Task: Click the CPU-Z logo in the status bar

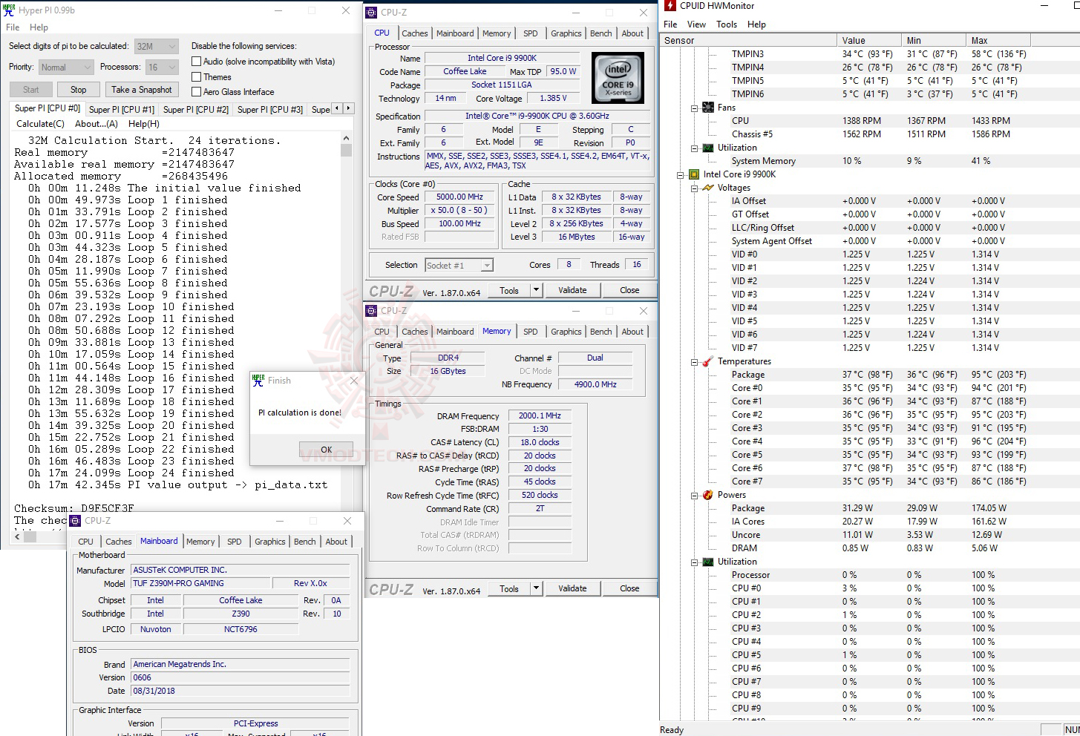Action: (x=391, y=290)
